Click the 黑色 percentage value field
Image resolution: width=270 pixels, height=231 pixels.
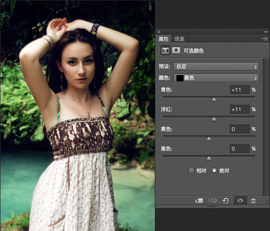point(240,149)
